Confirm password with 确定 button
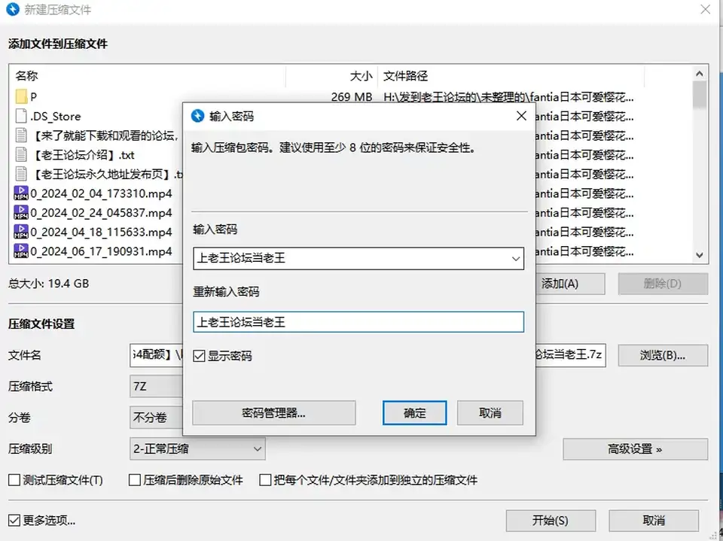Screen dimensions: 723x541 [x=414, y=413]
